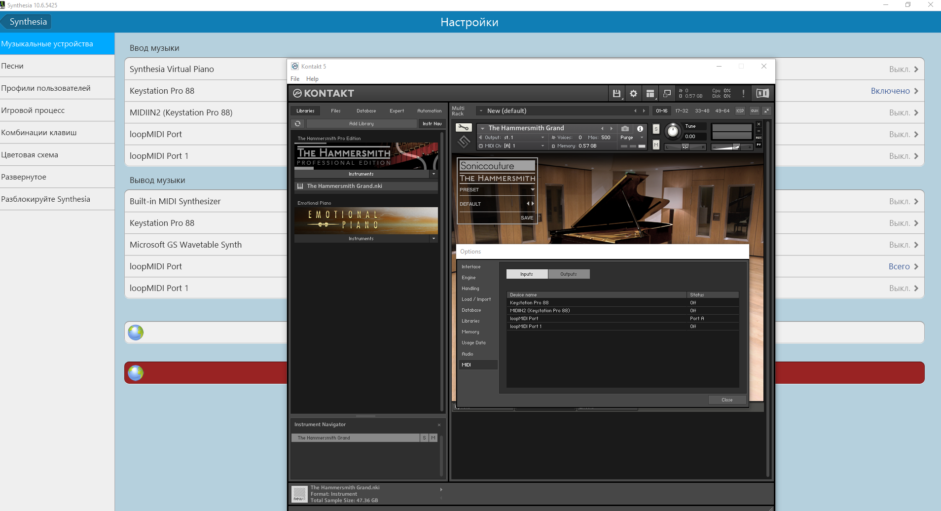Close the Instrument Navigator panel
This screenshot has width=941, height=511.
439,425
